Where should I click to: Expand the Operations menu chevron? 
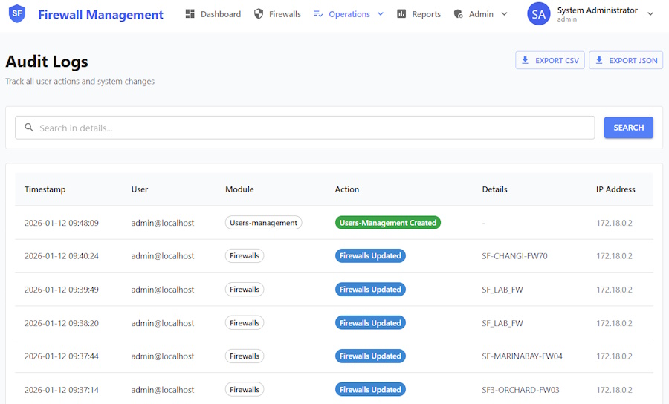381,14
